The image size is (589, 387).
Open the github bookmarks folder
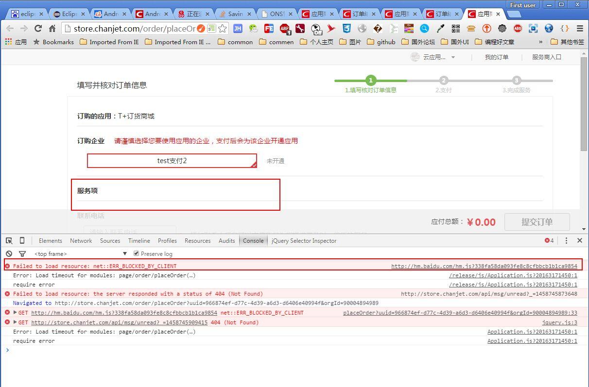381,42
